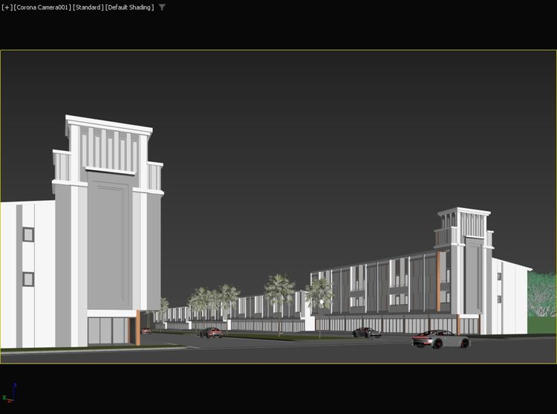Click the XYZ axis gizmo
Viewport: 557px width, 414px height.
(11, 392)
